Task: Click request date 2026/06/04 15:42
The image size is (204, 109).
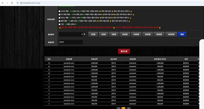Action: tap(69, 87)
